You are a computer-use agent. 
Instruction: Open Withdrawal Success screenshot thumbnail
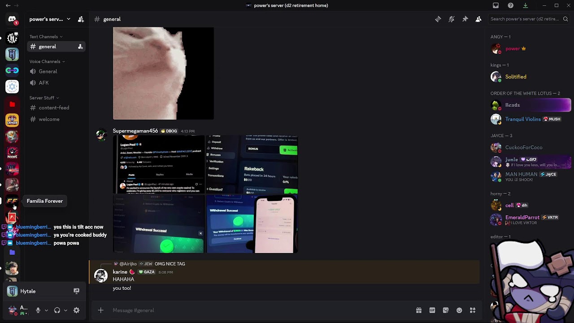point(158,224)
